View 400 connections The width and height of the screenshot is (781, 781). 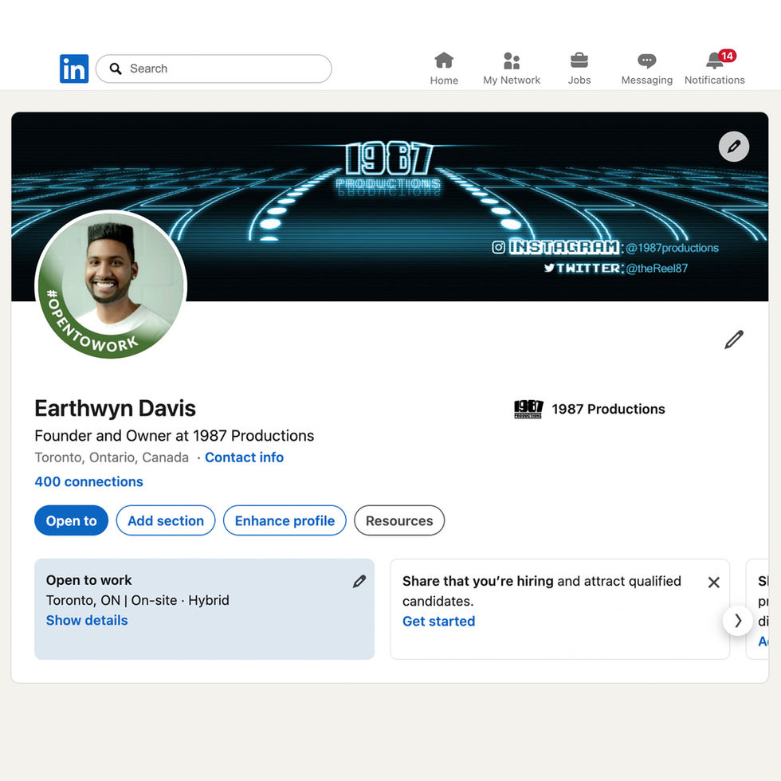(88, 481)
